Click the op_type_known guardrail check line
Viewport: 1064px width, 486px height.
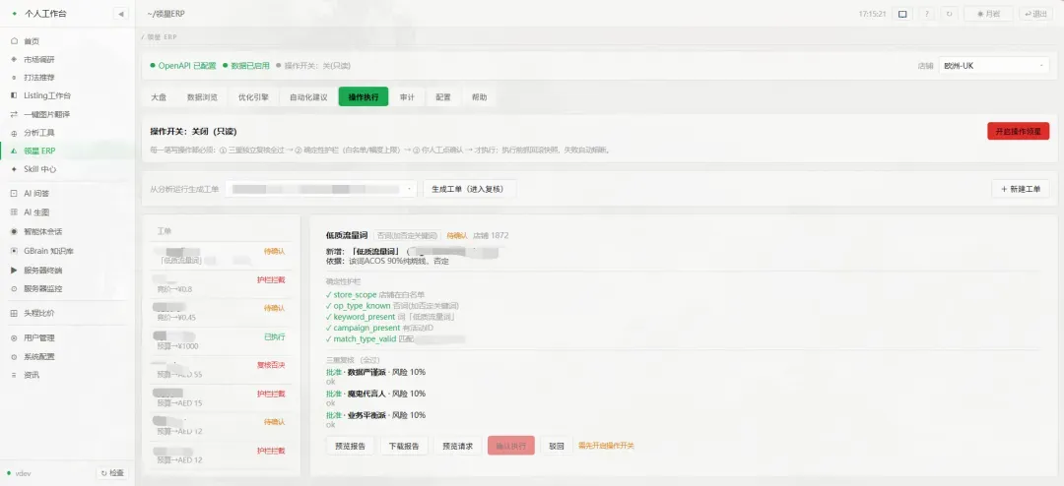392,306
